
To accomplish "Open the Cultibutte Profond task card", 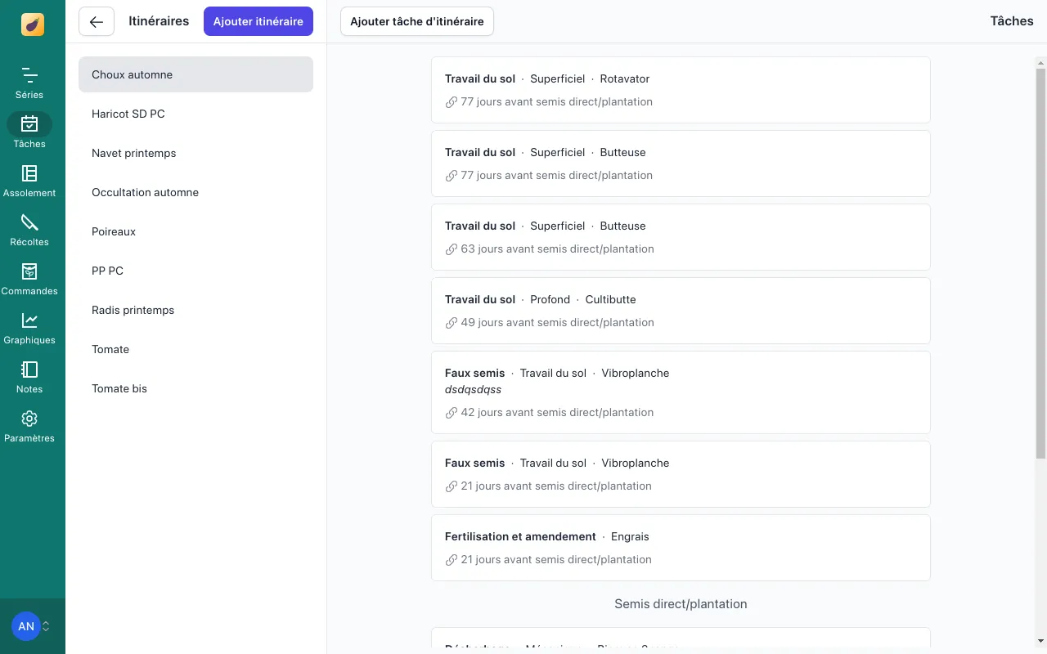I will point(680,311).
